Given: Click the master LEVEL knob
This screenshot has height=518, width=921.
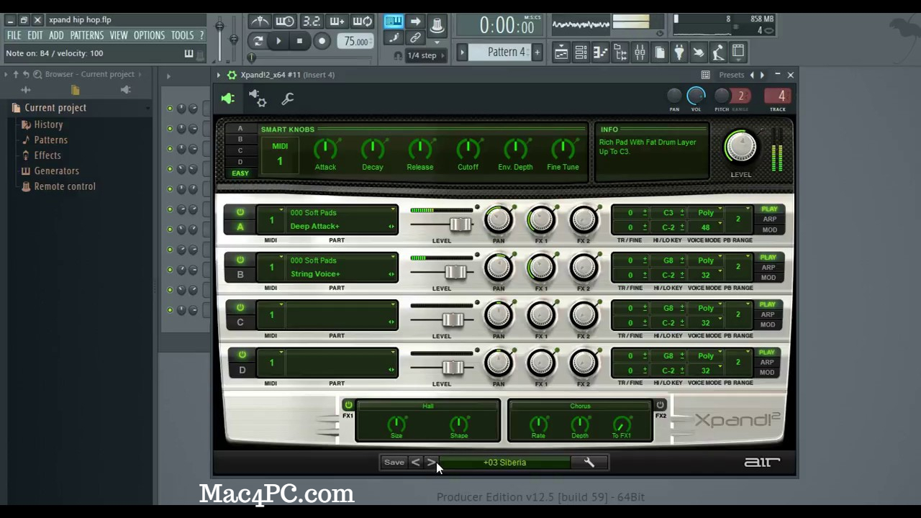Looking at the screenshot, I should click(x=741, y=147).
